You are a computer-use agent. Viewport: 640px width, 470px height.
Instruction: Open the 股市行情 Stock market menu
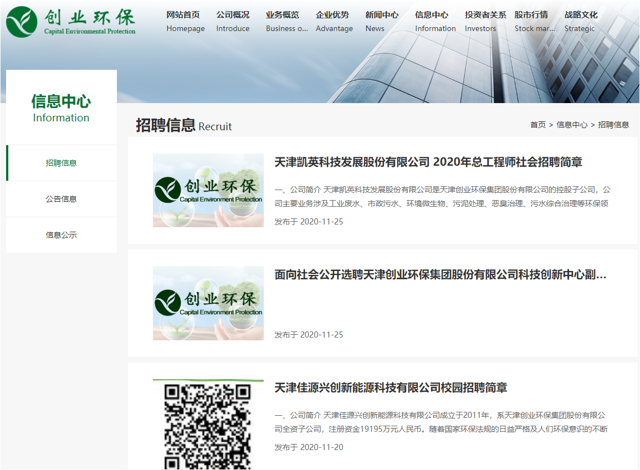click(x=535, y=22)
